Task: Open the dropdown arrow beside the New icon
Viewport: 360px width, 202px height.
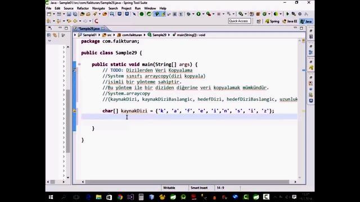Action: click(54, 14)
